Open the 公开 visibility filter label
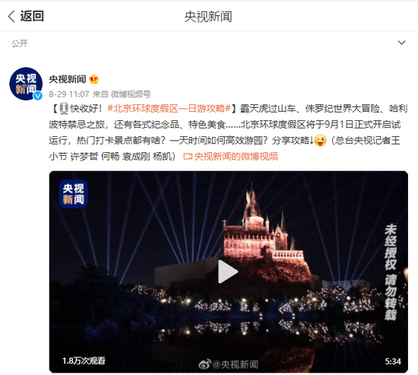 [x=20, y=43]
